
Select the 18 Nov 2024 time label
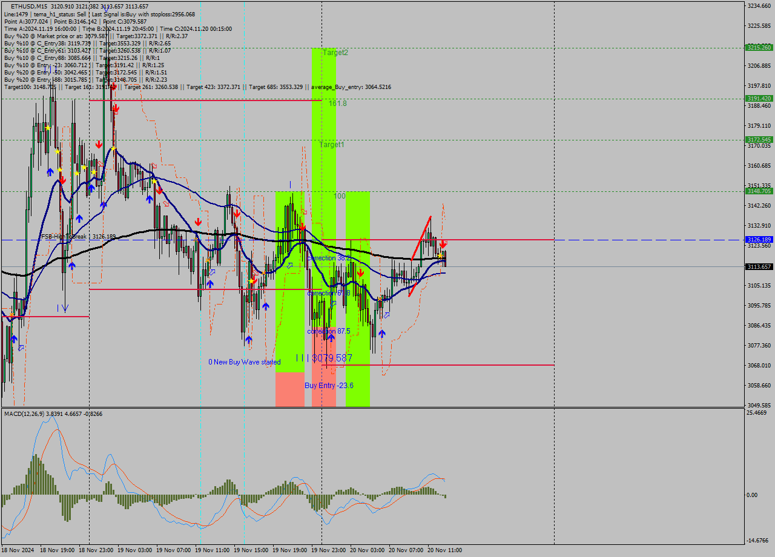pyautogui.click(x=18, y=550)
